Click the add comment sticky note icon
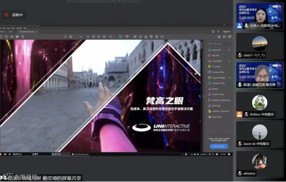Viewport: 286px width, 182px height. (135, 36)
